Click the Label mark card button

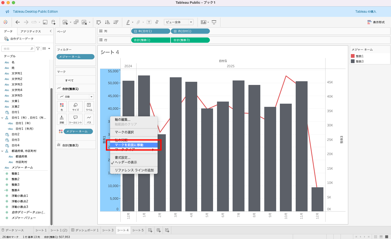point(89,107)
